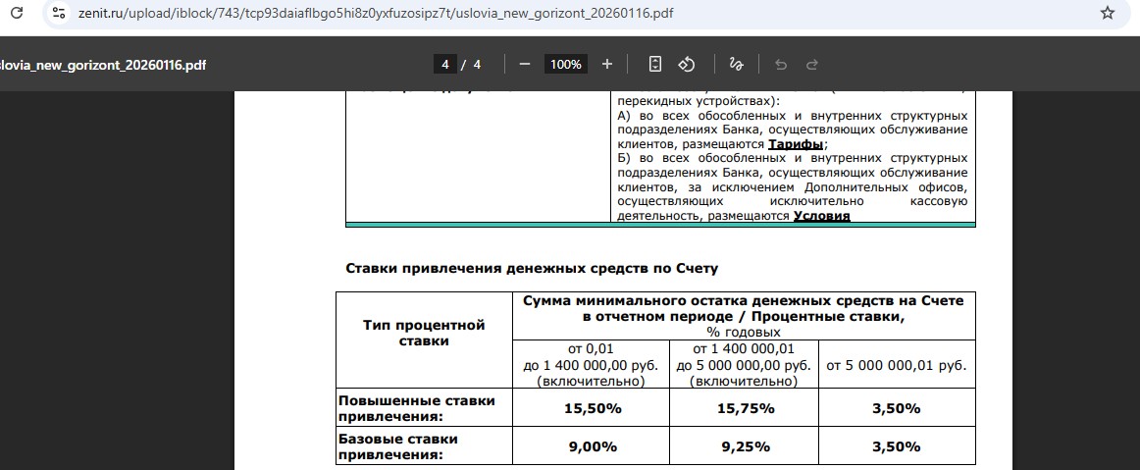This screenshot has width=1140, height=470.
Task: Click the Ставки привлечения денежных средств heading
Action: [x=533, y=268]
